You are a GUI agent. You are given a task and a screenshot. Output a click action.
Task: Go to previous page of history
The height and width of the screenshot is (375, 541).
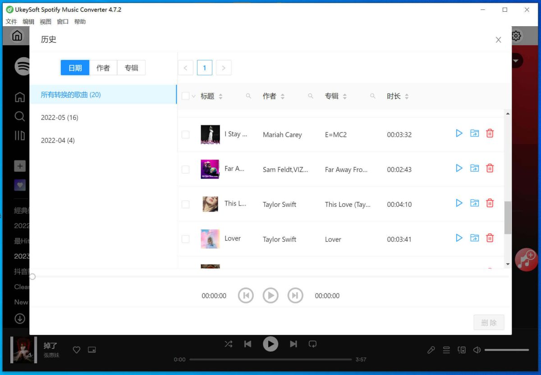pyautogui.click(x=186, y=68)
